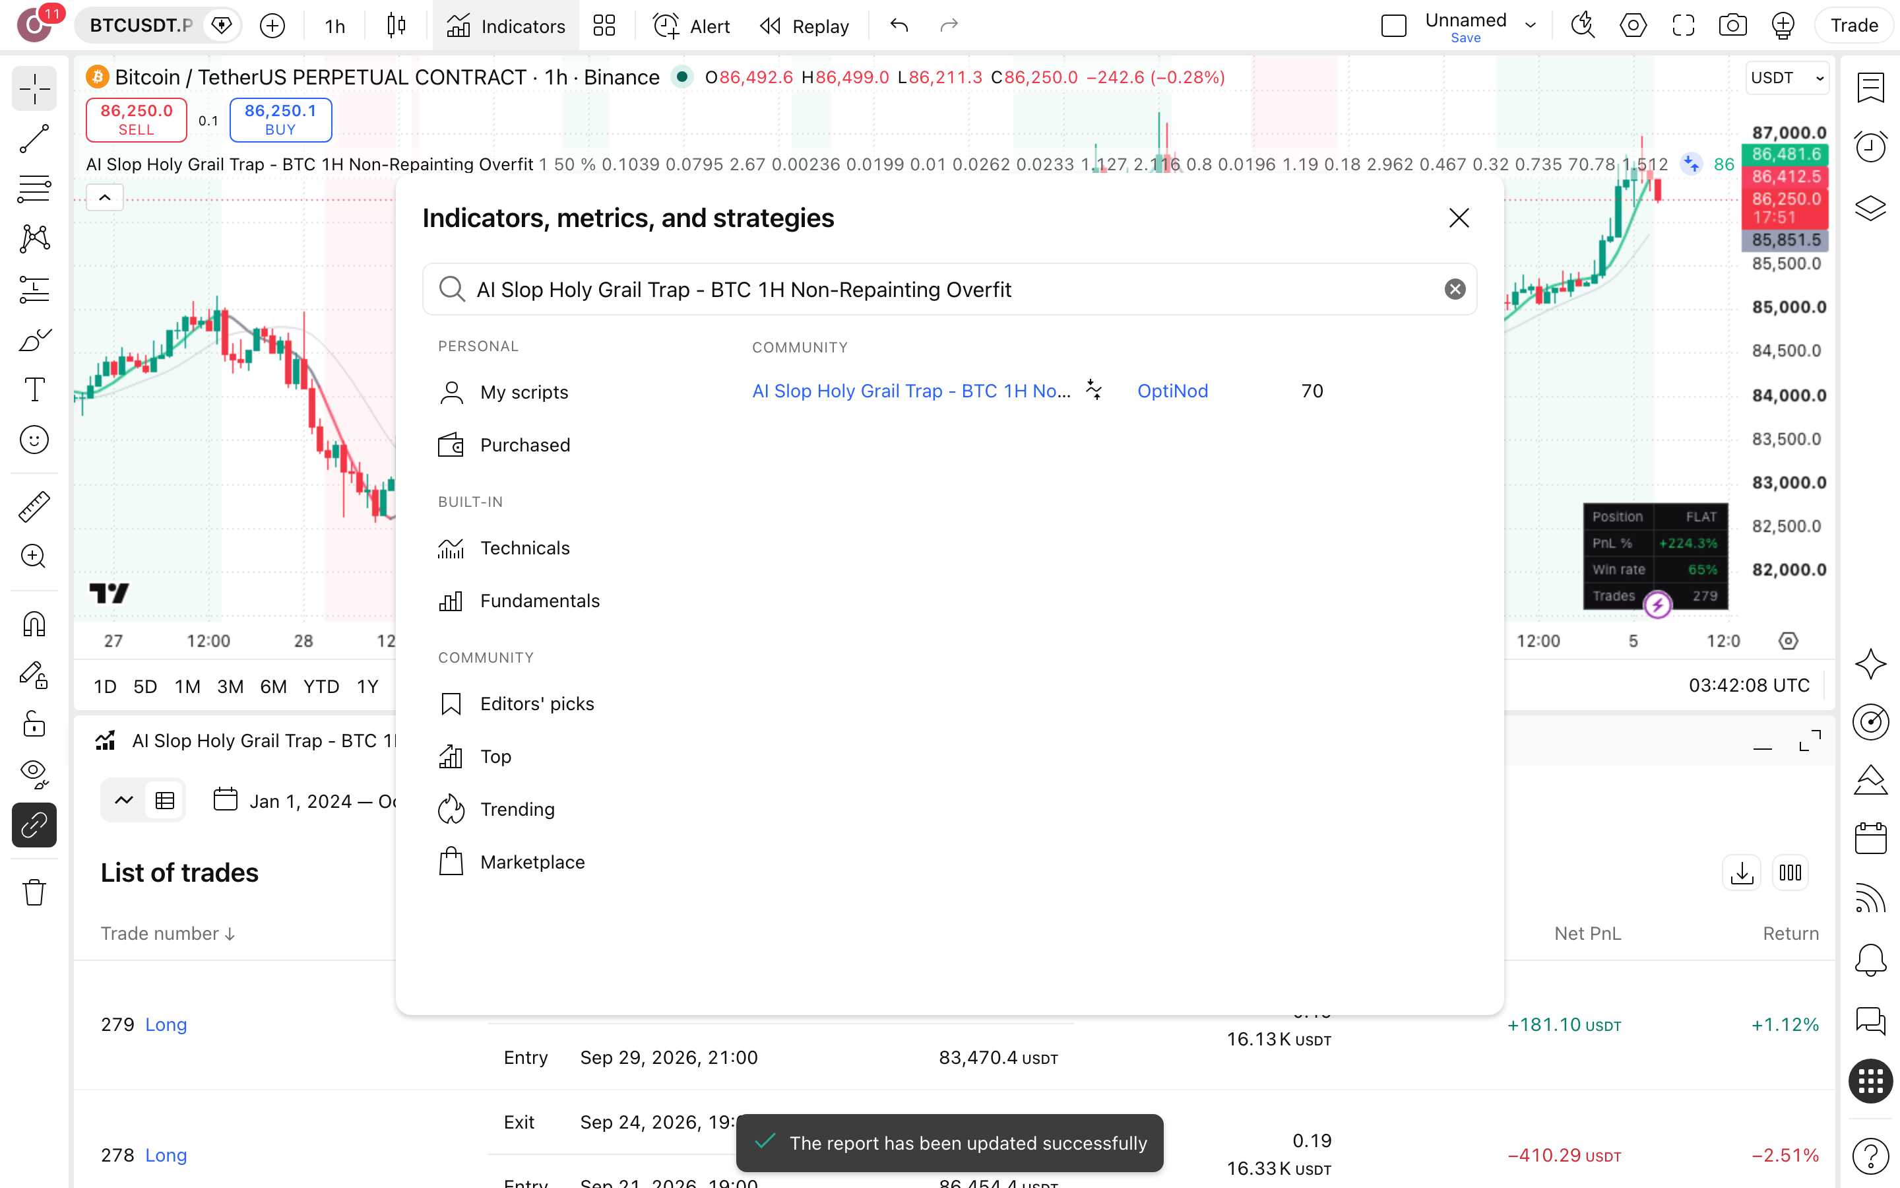Click the drawing link toggle icon
Viewport: 1900px width, 1188px height.
click(x=34, y=825)
